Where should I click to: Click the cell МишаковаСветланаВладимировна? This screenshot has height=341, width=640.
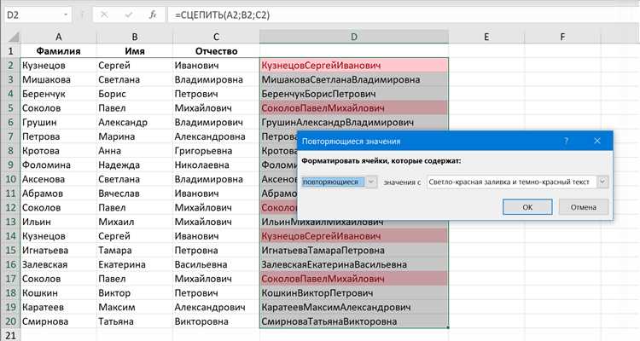point(354,79)
